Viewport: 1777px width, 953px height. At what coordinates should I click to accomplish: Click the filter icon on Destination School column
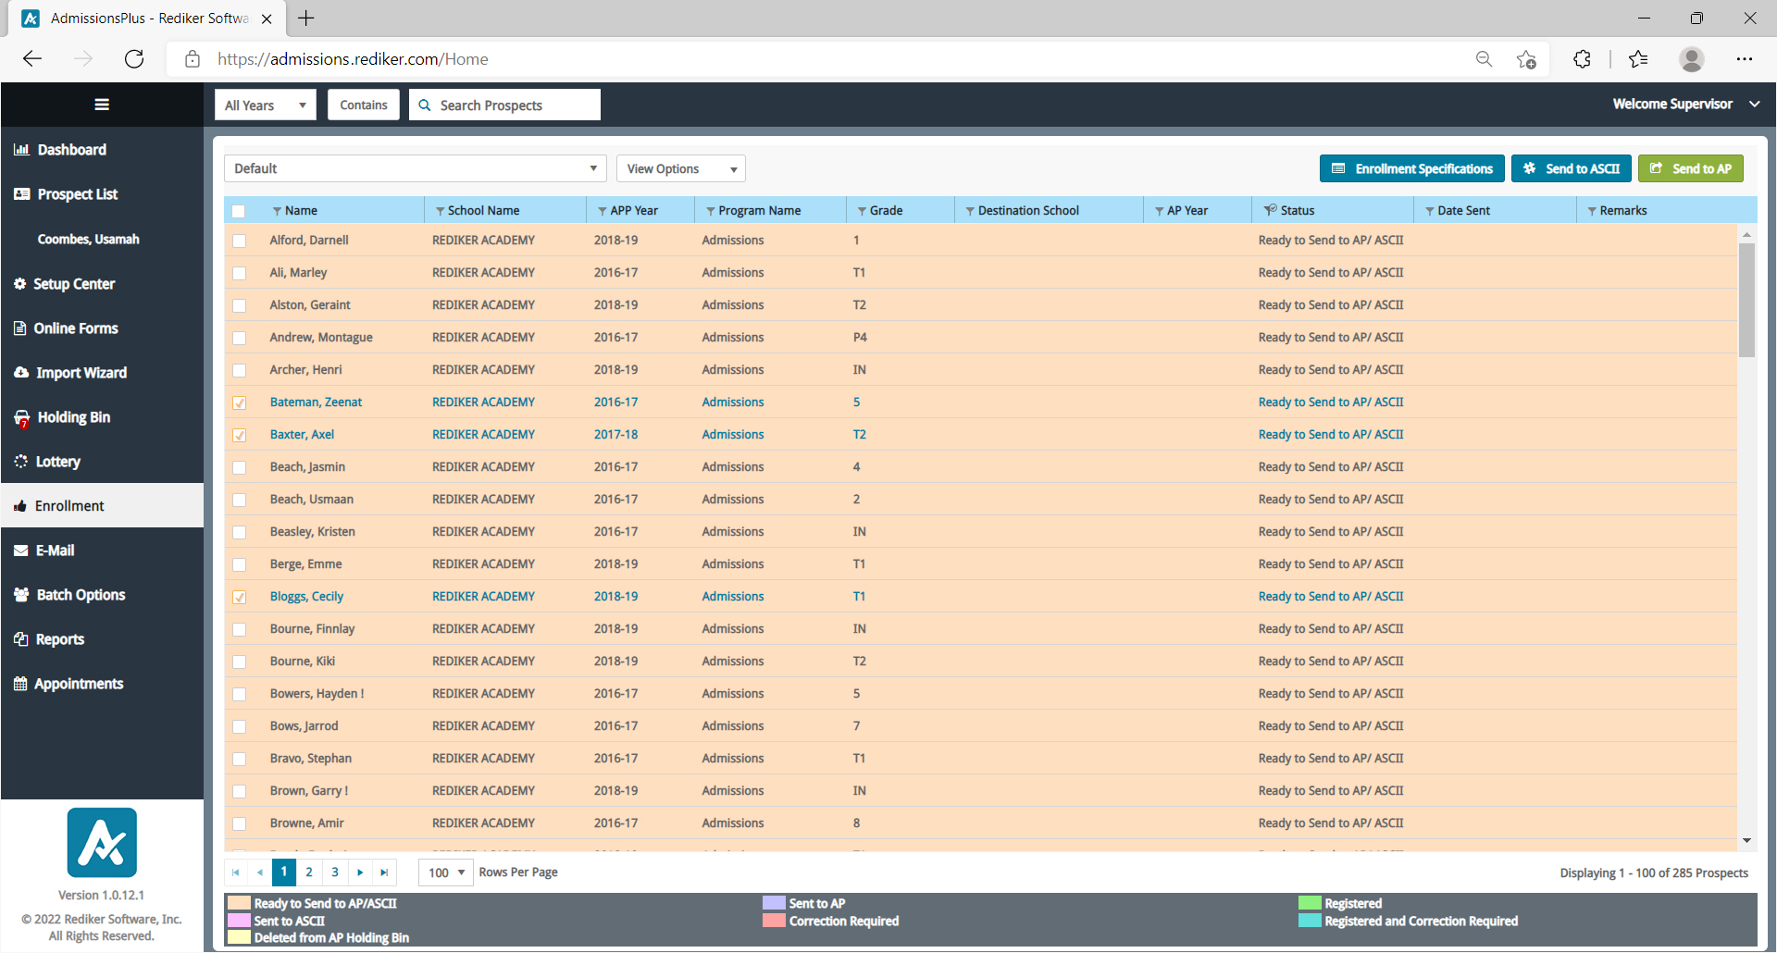click(970, 211)
